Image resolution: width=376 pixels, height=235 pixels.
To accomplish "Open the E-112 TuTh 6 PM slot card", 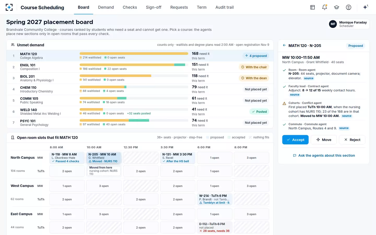I will [215, 227].
